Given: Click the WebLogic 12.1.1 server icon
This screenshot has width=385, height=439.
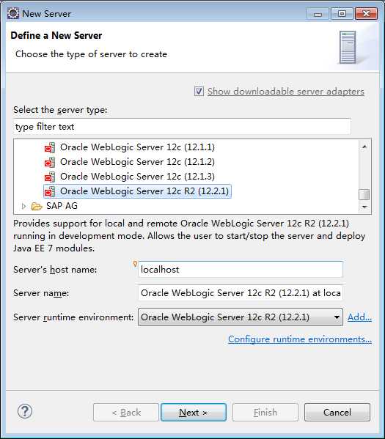Looking at the screenshot, I should pyautogui.click(x=50, y=147).
